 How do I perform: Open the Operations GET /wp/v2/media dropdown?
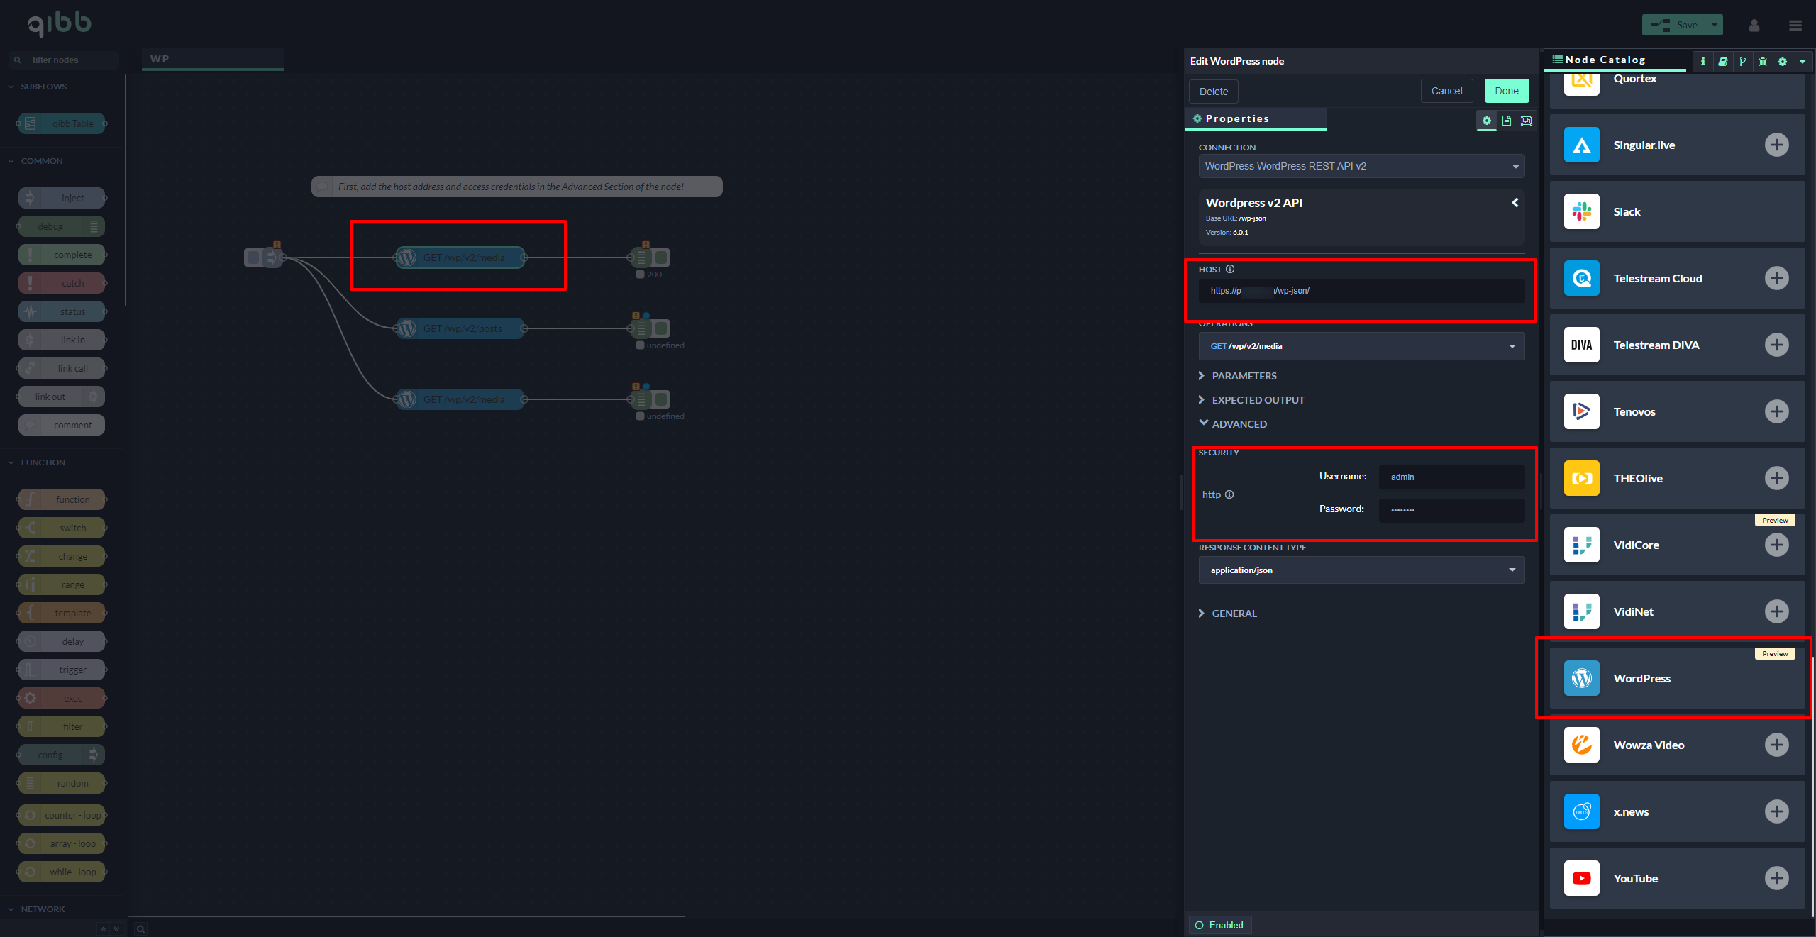pos(1361,346)
